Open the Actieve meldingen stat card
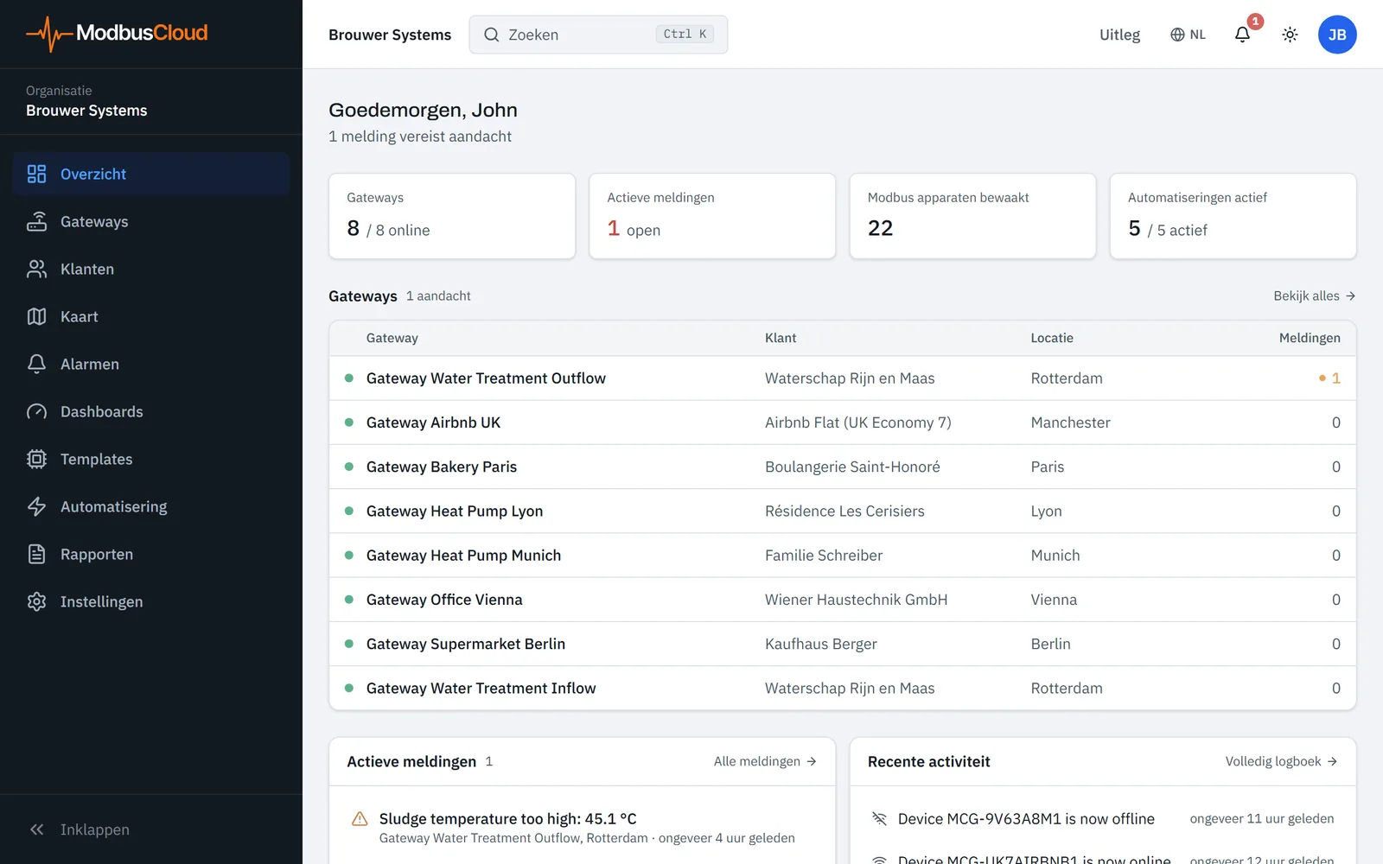This screenshot has width=1383, height=864. (x=712, y=216)
